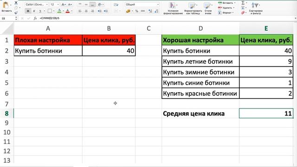Select column A header
Viewport: 297px width, 167px height.
pos(48,28)
